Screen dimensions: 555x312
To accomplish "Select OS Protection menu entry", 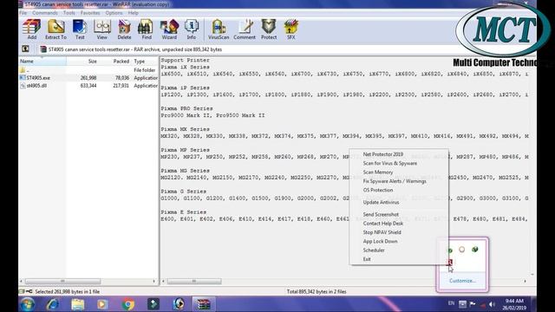I will pyautogui.click(x=378, y=190).
